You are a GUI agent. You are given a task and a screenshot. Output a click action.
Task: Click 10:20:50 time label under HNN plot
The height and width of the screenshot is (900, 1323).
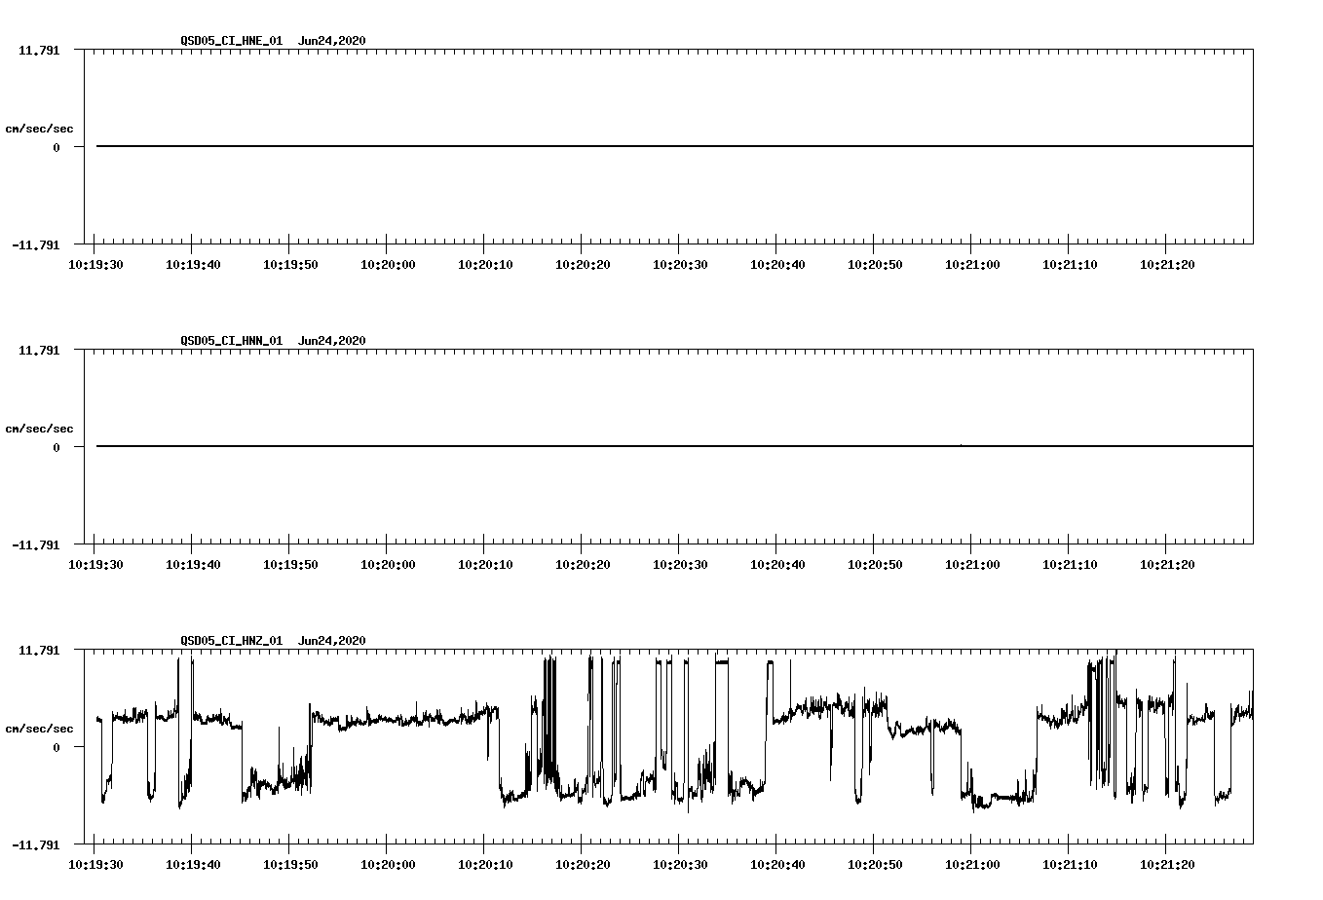coord(875,564)
